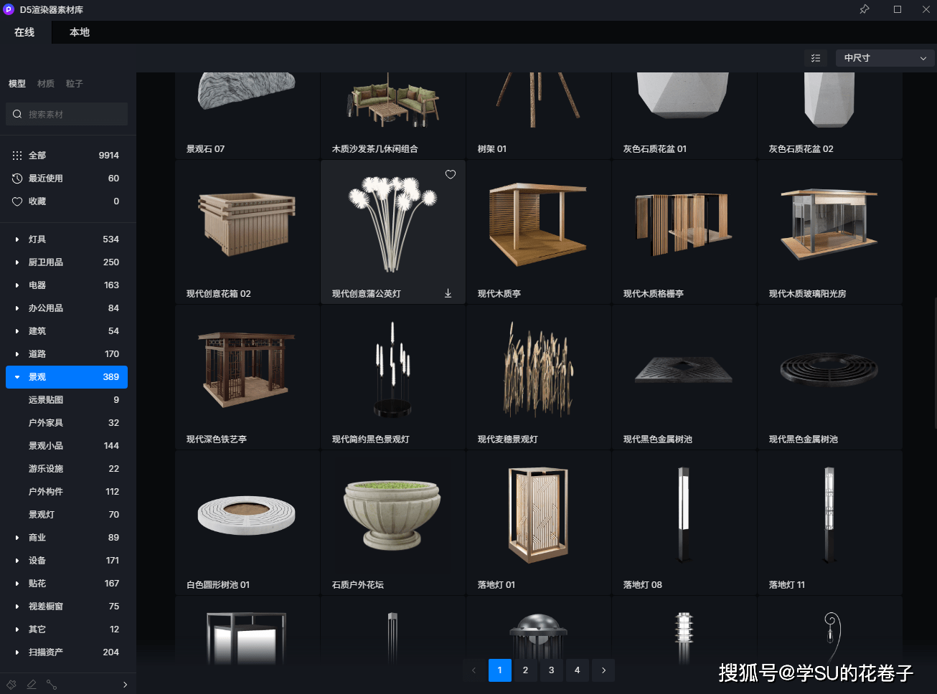937x694 pixels.
Task: Open the 最近使用 list
Action: pos(67,179)
